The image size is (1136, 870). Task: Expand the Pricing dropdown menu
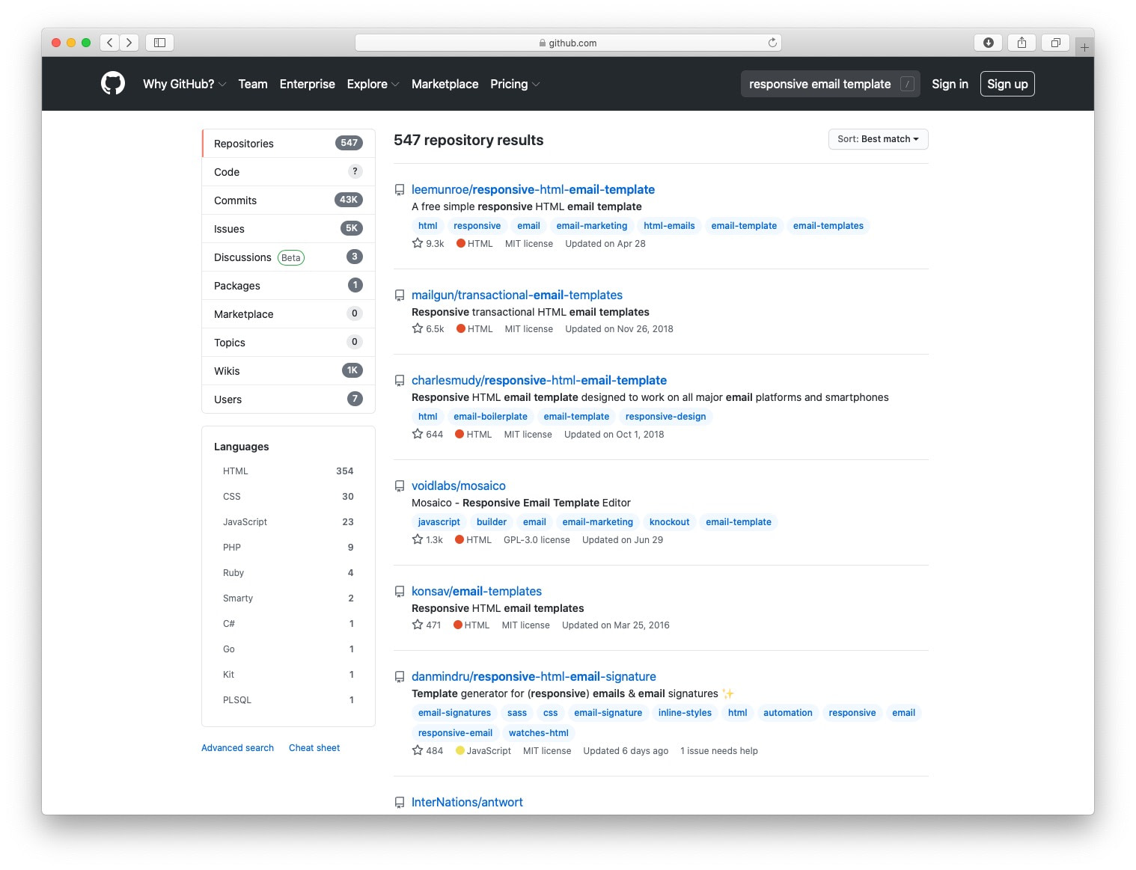pos(515,84)
